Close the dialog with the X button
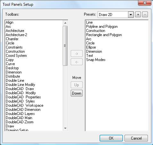Viewport: 153px width, 145px height. pyautogui.click(x=145, y=3)
